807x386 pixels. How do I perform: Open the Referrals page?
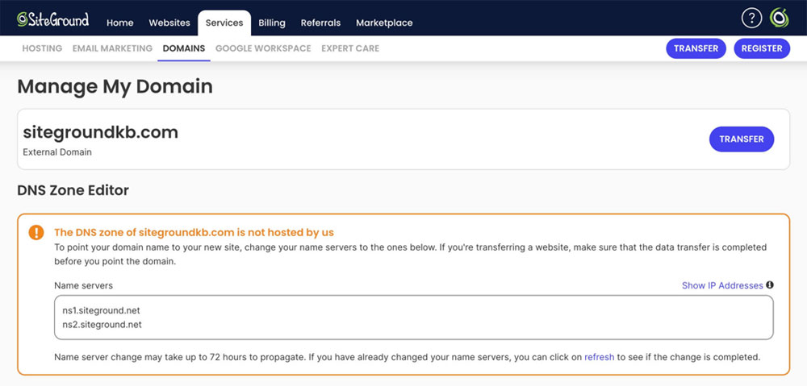pyautogui.click(x=320, y=23)
